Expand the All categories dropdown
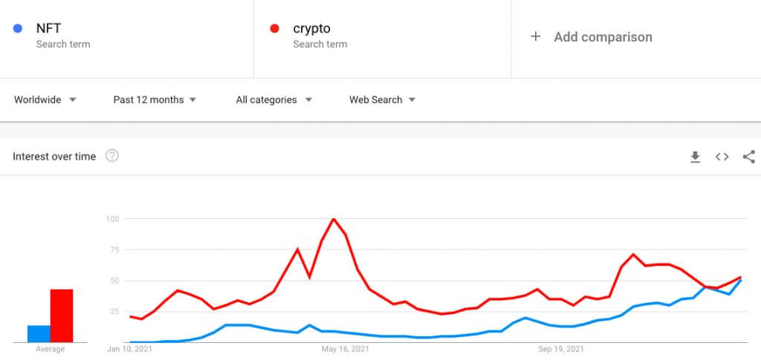The width and height of the screenshot is (761, 363). (273, 99)
